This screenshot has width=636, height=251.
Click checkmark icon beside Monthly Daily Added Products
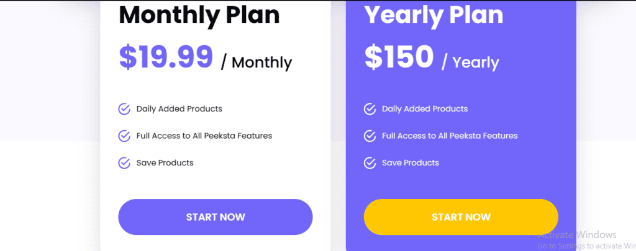124,109
